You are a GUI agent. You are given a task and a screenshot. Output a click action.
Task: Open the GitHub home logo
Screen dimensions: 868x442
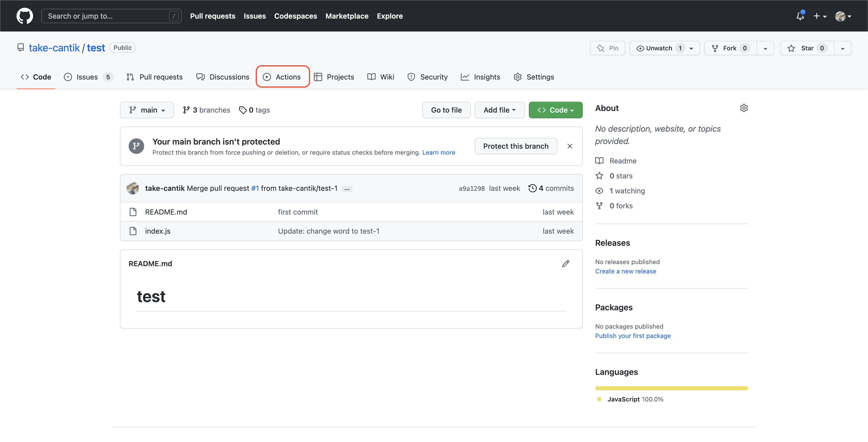click(25, 16)
